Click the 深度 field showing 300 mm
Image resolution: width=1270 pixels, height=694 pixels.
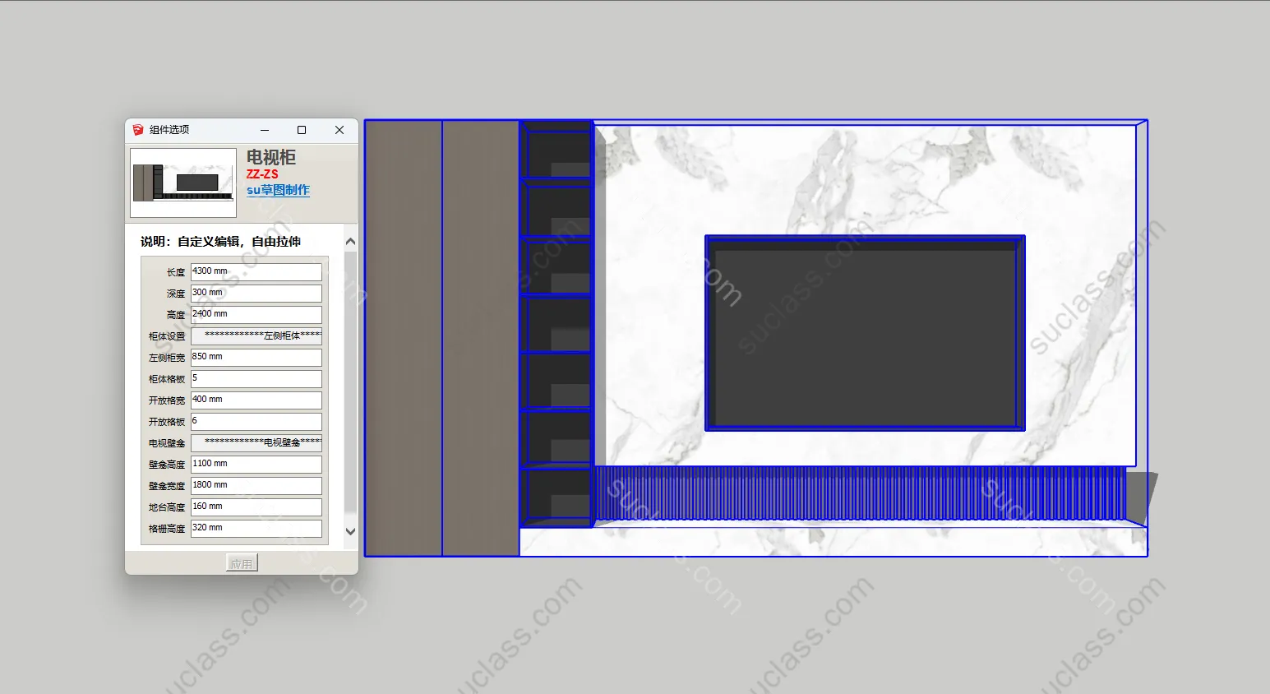click(256, 293)
